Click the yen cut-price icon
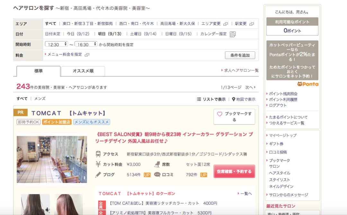 tap(98, 164)
